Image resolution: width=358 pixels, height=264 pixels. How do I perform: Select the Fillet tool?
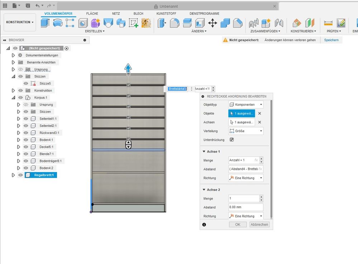click(175, 23)
